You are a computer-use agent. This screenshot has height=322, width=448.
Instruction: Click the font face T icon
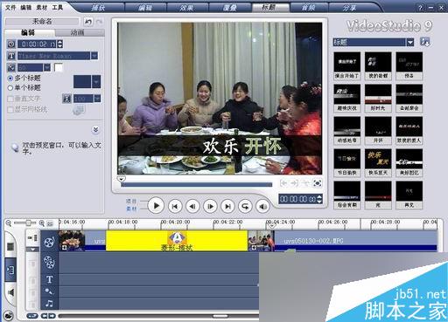click(x=11, y=56)
